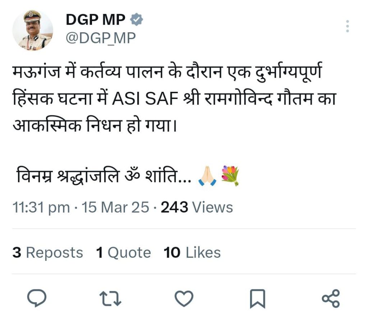The height and width of the screenshot is (322, 368).
Task: Open the three-dot more options menu
Action: click(x=347, y=27)
